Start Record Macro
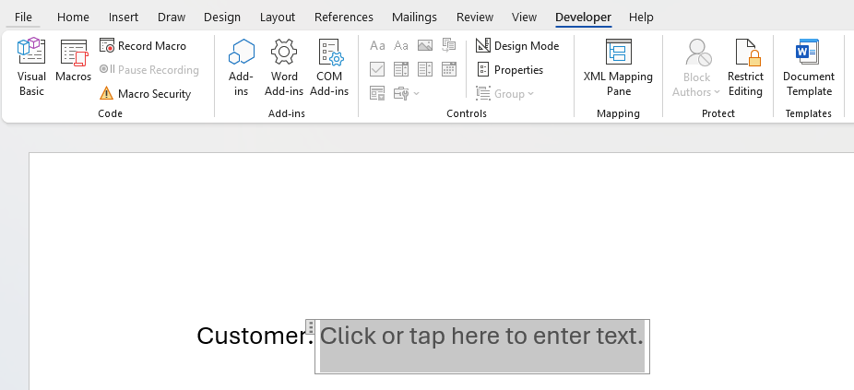Viewport: 854px width, 390px height. pos(143,46)
